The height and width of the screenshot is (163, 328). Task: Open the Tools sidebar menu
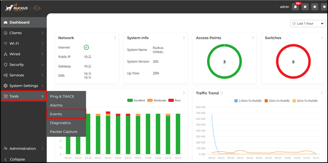[23, 96]
